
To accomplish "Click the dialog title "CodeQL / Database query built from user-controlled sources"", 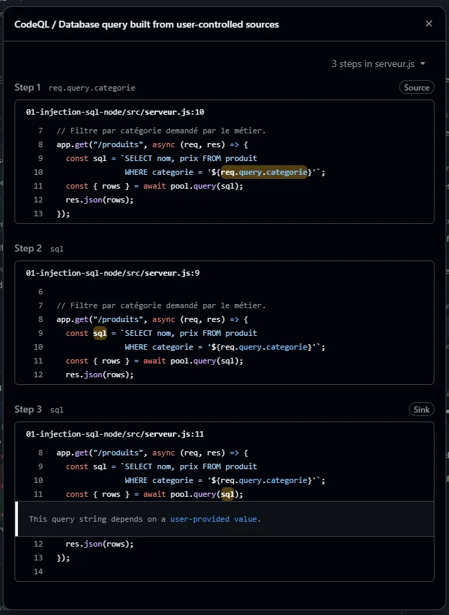I will tap(146, 24).
